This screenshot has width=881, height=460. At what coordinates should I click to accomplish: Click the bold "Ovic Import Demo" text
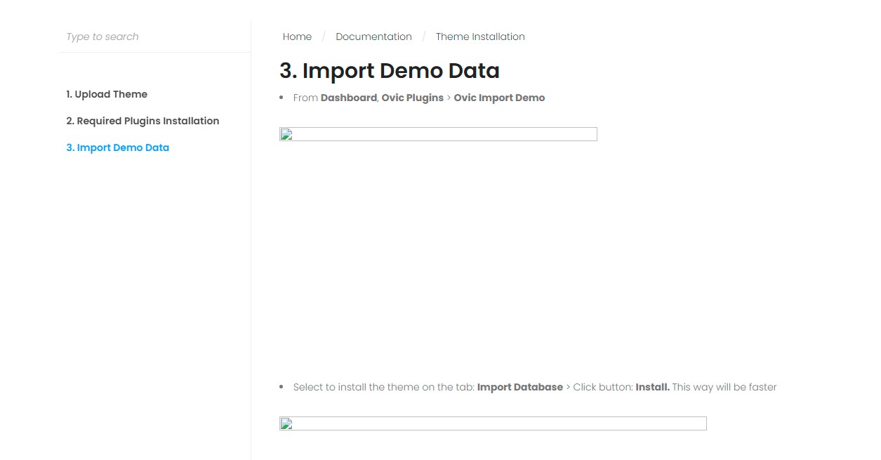click(499, 98)
